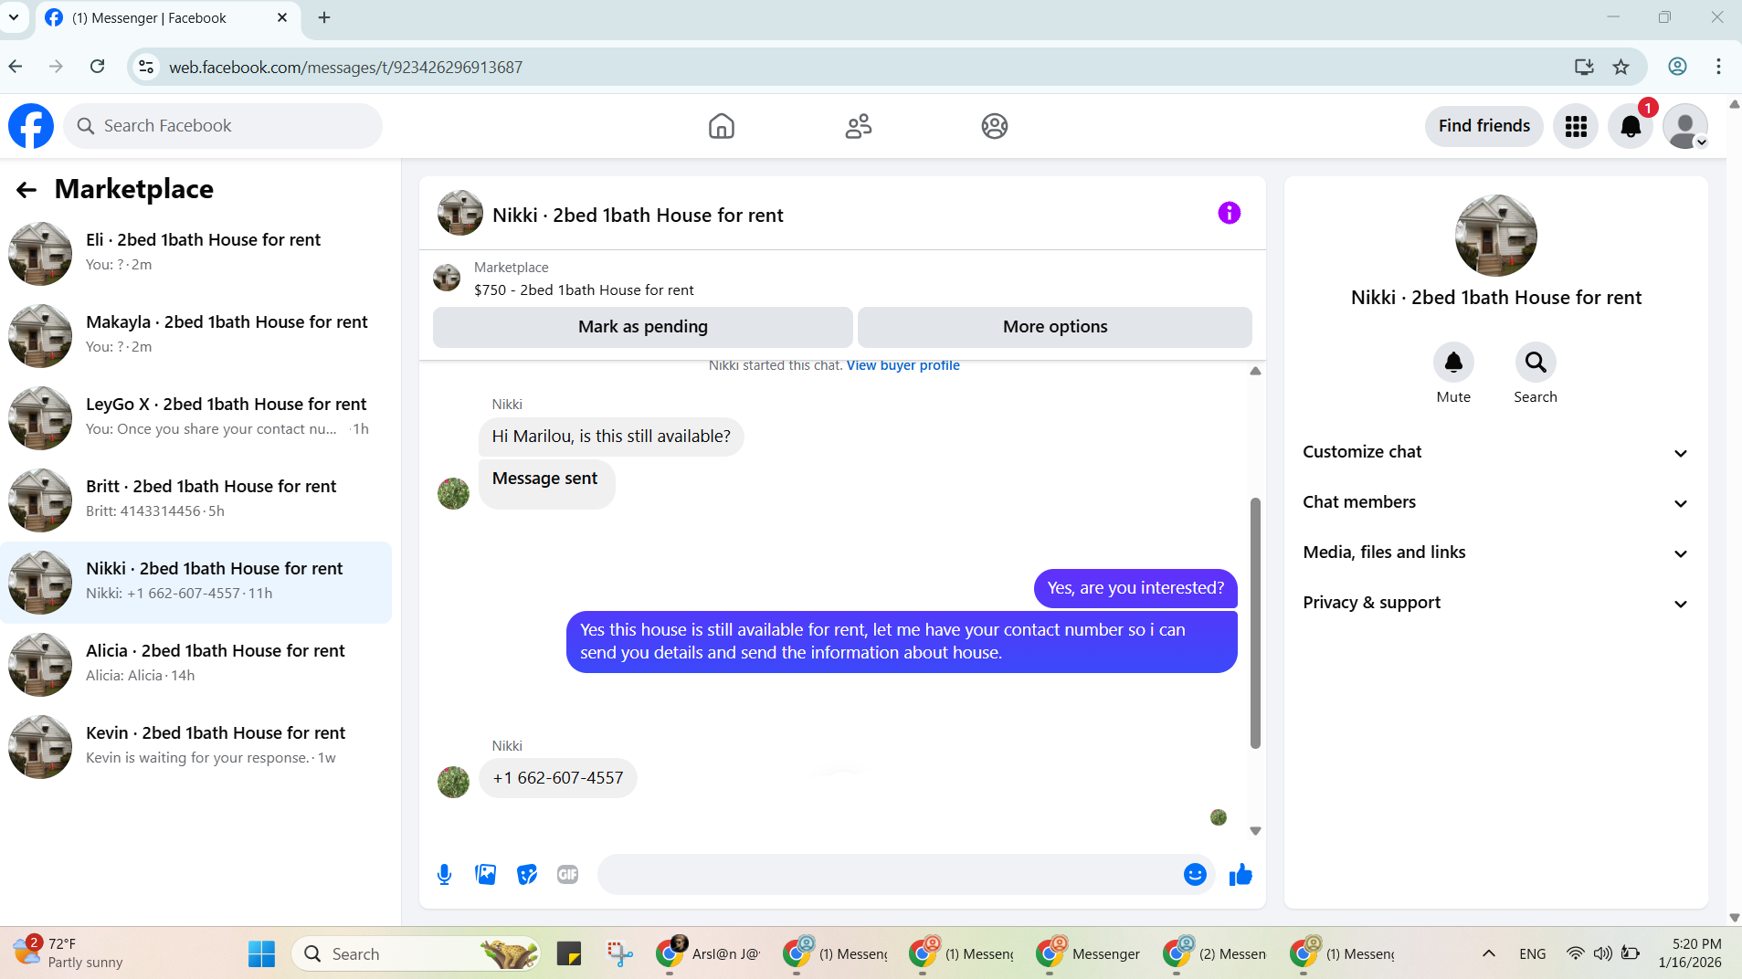Open Snipping Tool from taskbar

[619, 953]
